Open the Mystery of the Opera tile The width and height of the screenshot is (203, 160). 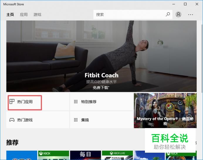pos(165,110)
